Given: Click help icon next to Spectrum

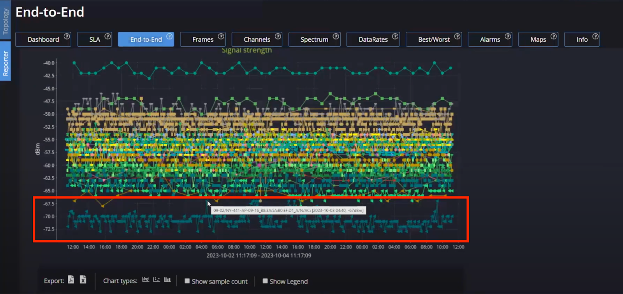Looking at the screenshot, I should click(x=336, y=36).
